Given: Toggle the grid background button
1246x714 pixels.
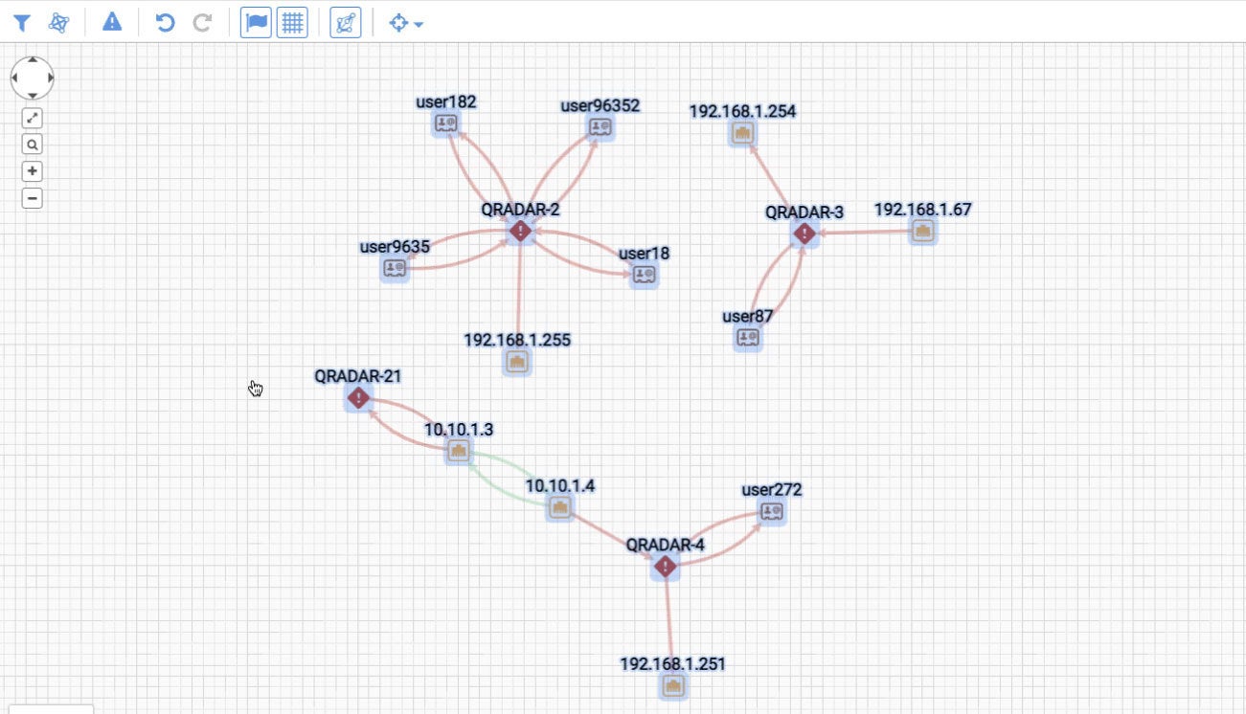Looking at the screenshot, I should (292, 23).
